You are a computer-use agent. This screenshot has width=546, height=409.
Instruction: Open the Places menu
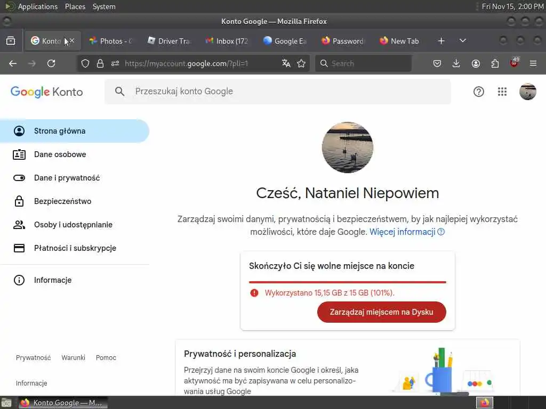coord(75,6)
